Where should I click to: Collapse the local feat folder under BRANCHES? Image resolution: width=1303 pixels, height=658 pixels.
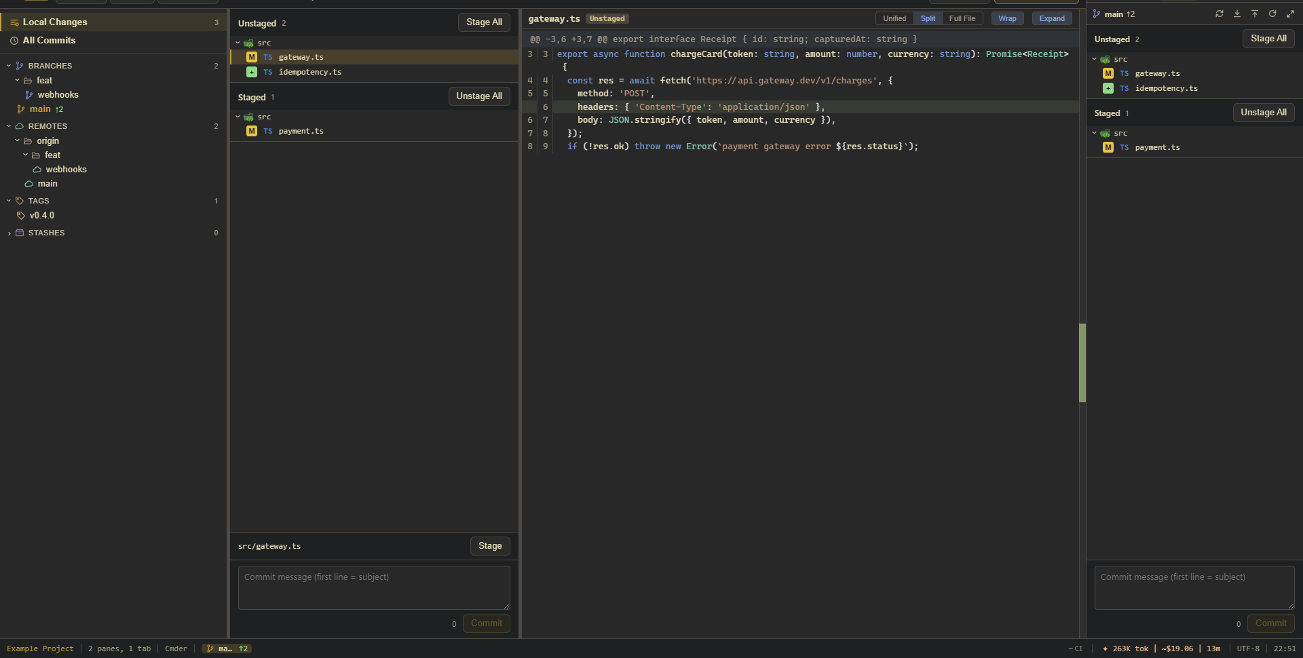tap(17, 80)
